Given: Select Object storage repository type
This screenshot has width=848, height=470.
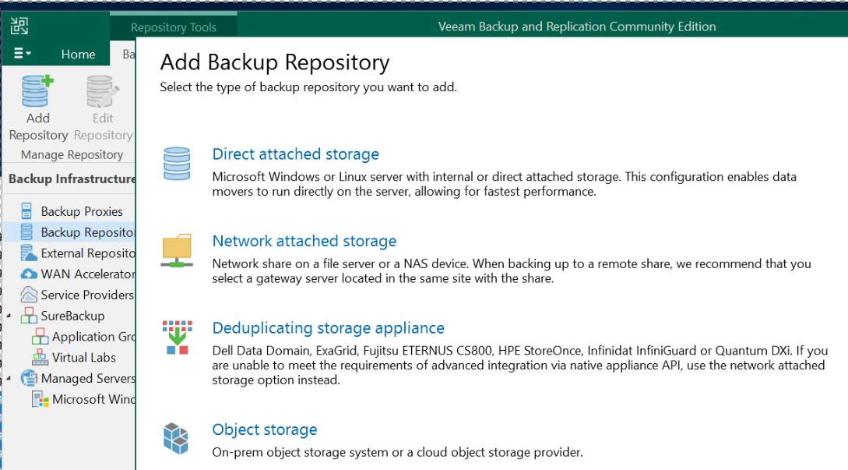Looking at the screenshot, I should (x=264, y=429).
